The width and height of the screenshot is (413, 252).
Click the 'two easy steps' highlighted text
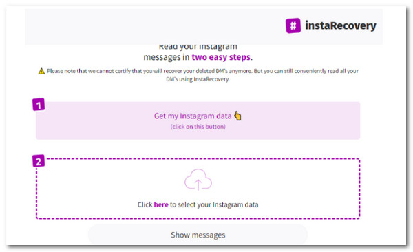tap(221, 57)
